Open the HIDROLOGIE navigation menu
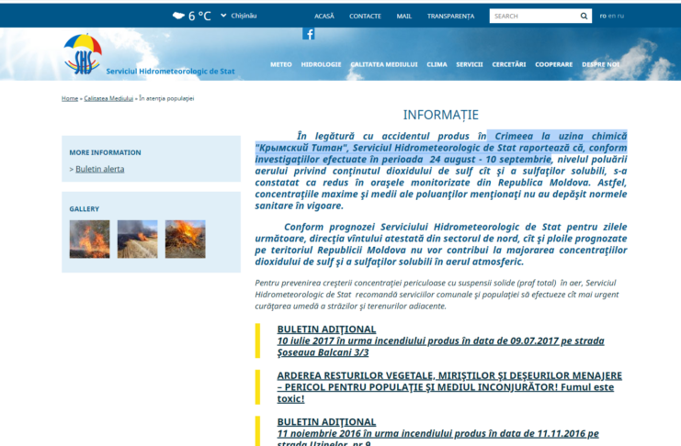681x446 pixels. click(x=321, y=64)
